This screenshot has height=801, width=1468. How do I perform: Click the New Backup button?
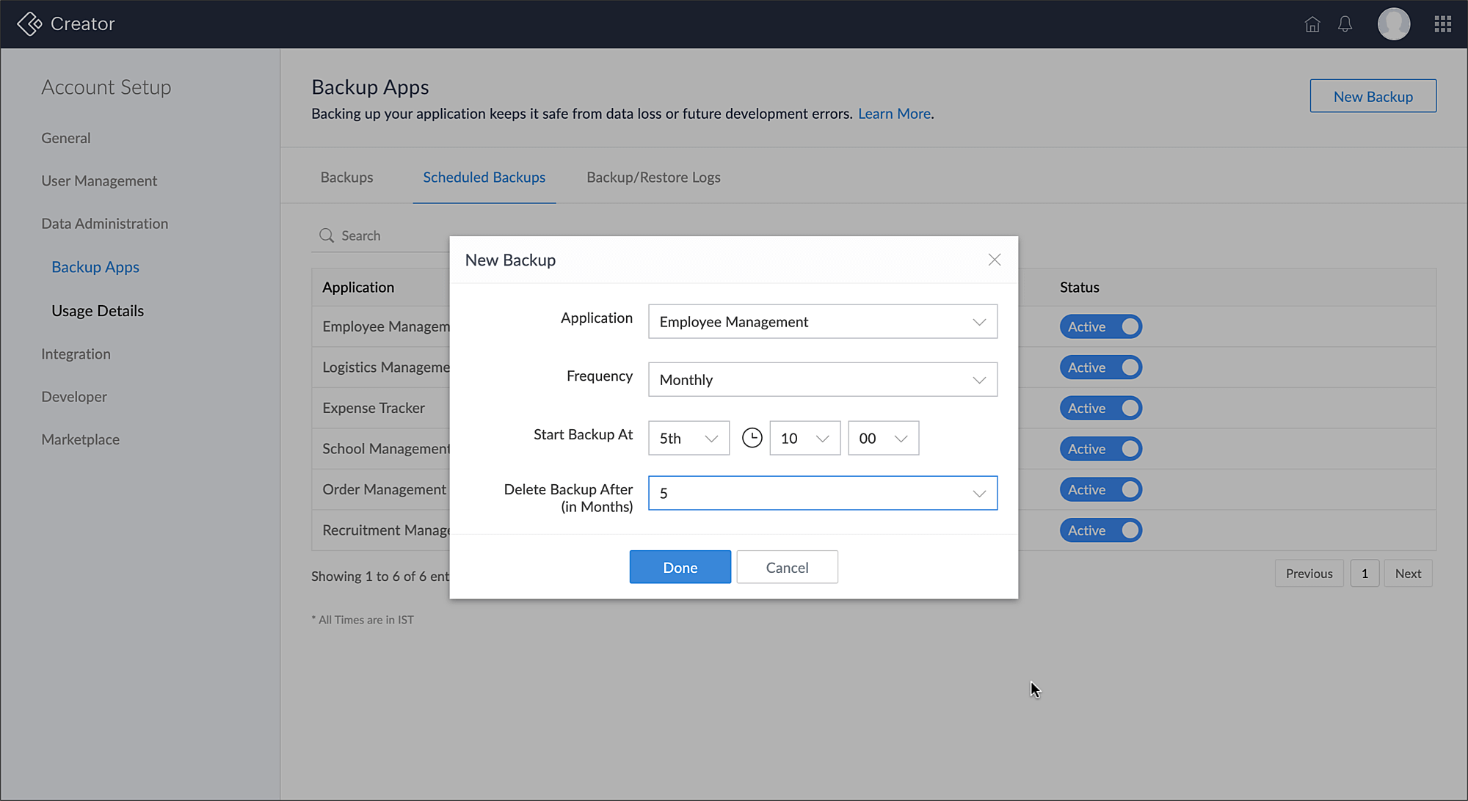coord(1373,96)
